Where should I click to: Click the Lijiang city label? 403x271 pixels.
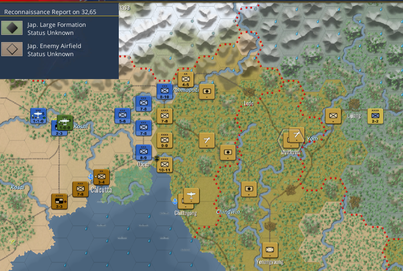click(354, 116)
